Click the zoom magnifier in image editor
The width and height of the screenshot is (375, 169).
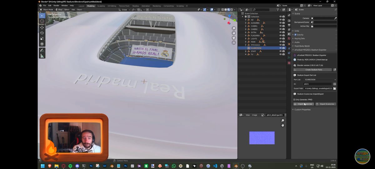(x=282, y=120)
